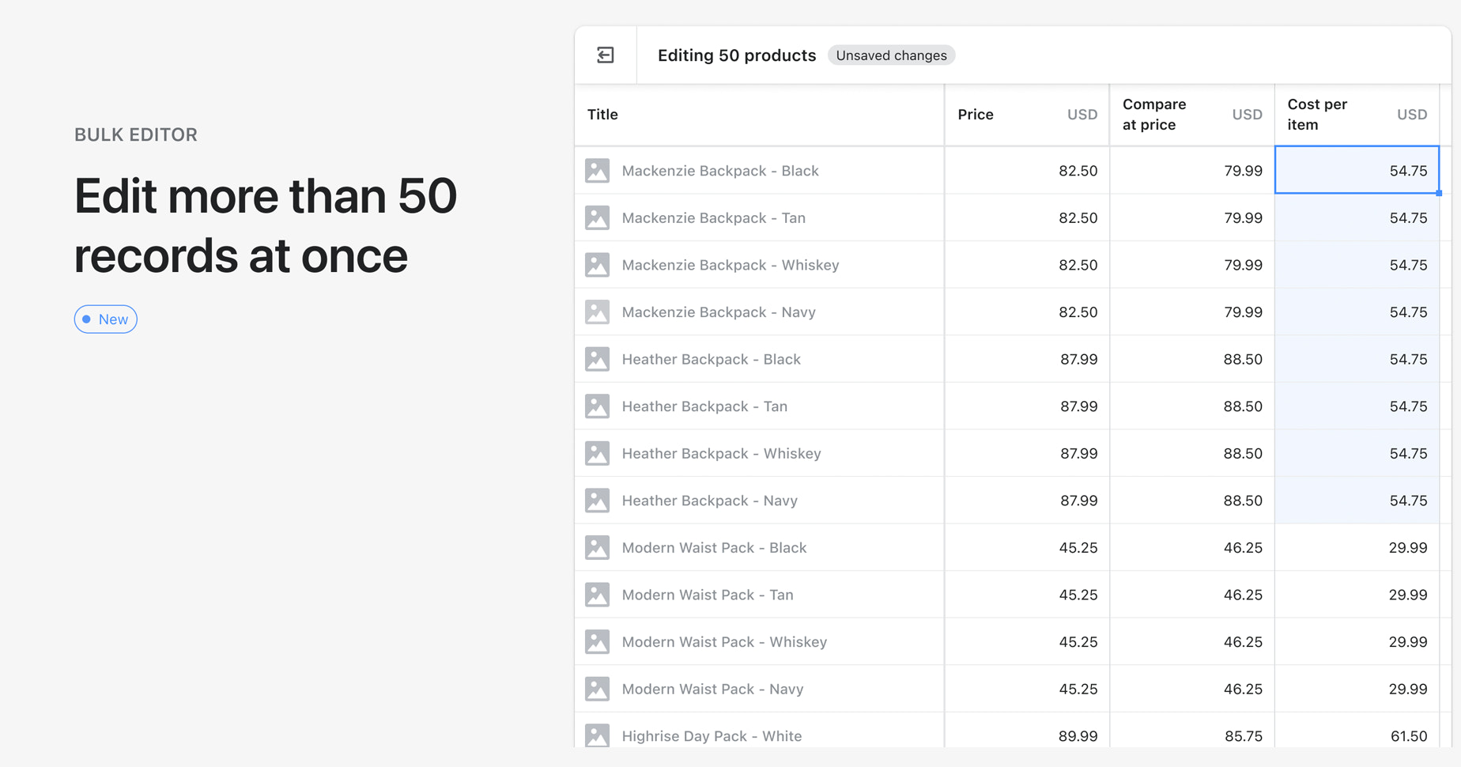Click the New badge under the heading

105,319
